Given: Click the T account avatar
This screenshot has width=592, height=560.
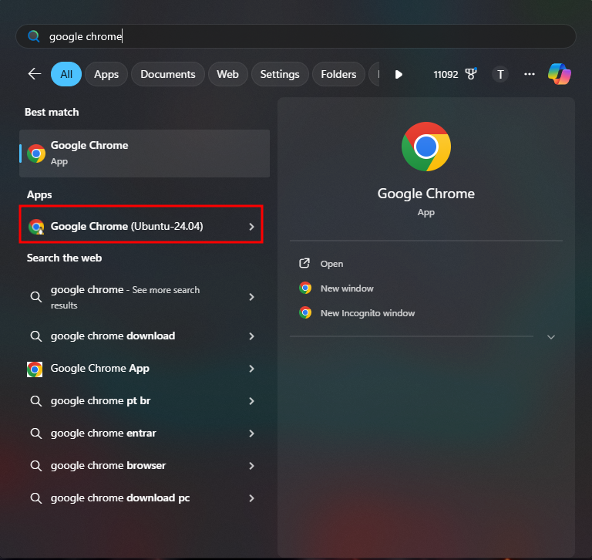Looking at the screenshot, I should coord(500,74).
